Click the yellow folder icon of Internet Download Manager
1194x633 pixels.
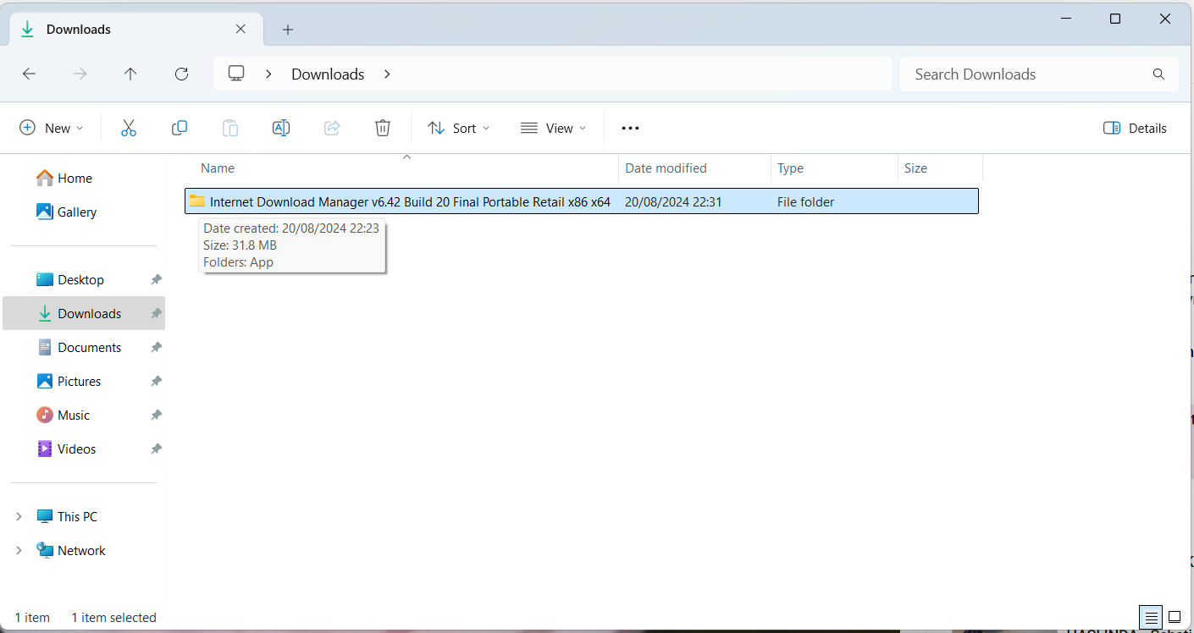(197, 201)
